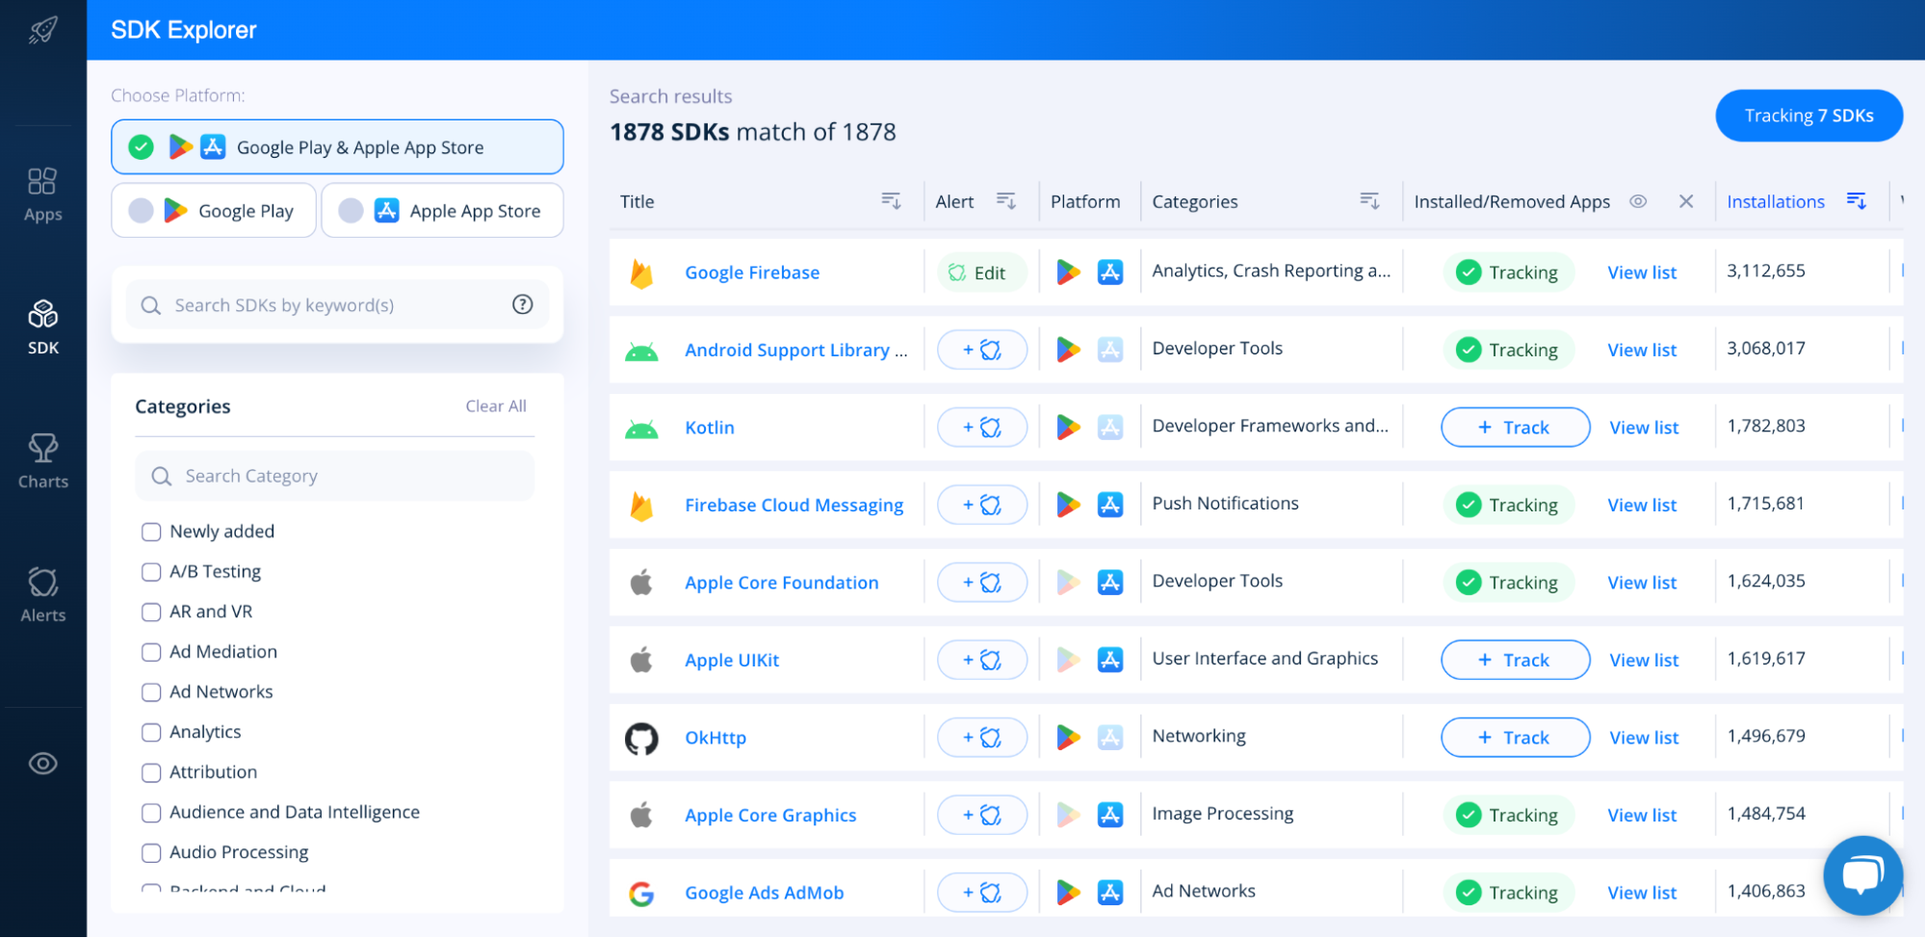The image size is (1925, 938).
Task: Check the AR and VR category
Action: [x=151, y=612]
